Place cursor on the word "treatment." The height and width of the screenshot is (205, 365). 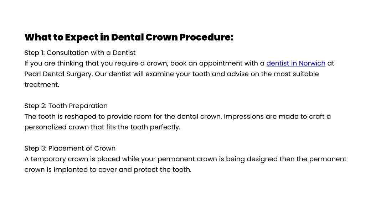click(x=42, y=85)
